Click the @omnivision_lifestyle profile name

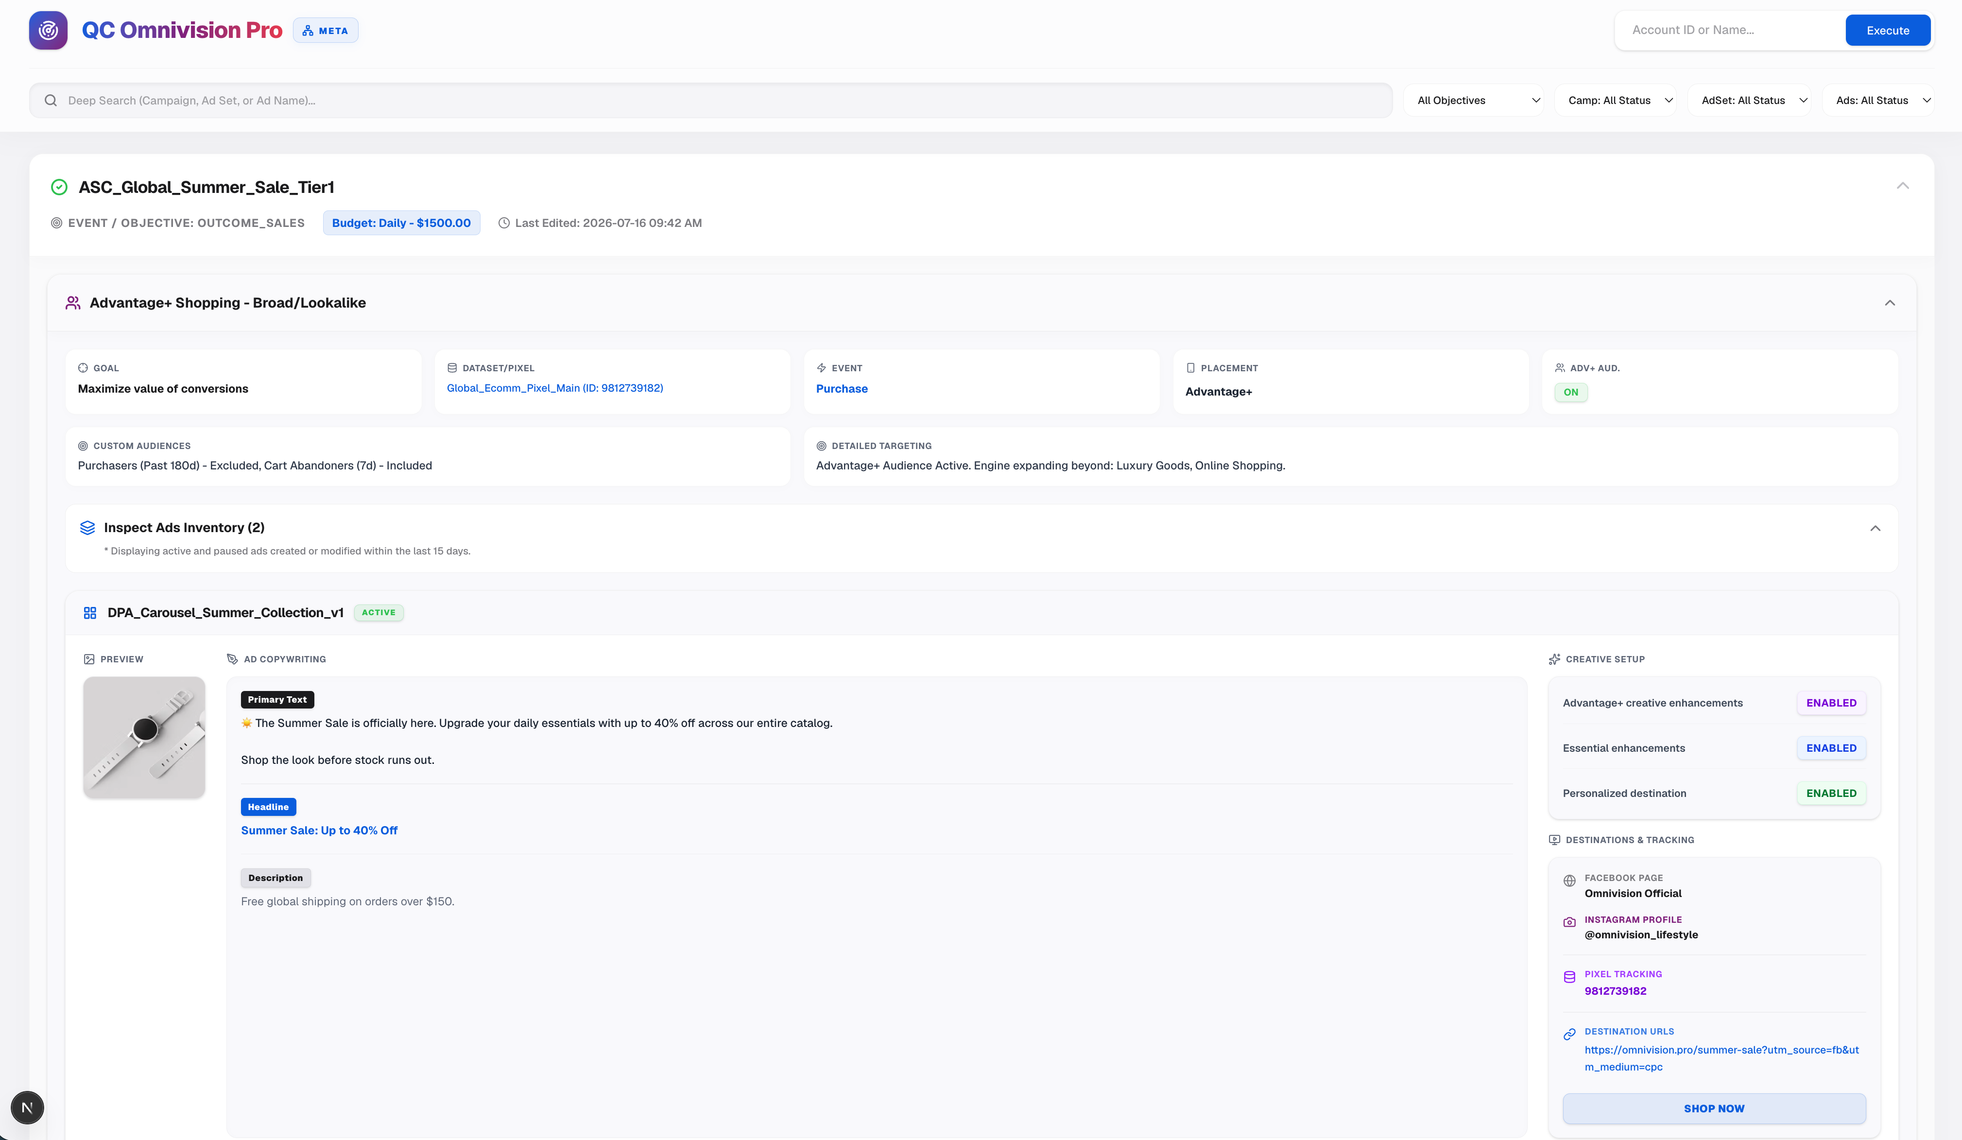pos(1640,934)
